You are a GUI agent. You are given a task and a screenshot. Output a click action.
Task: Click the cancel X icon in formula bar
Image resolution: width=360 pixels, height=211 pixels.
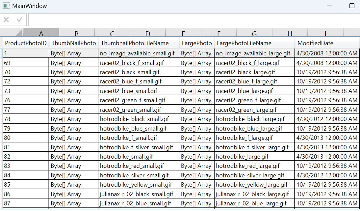pos(6,20)
